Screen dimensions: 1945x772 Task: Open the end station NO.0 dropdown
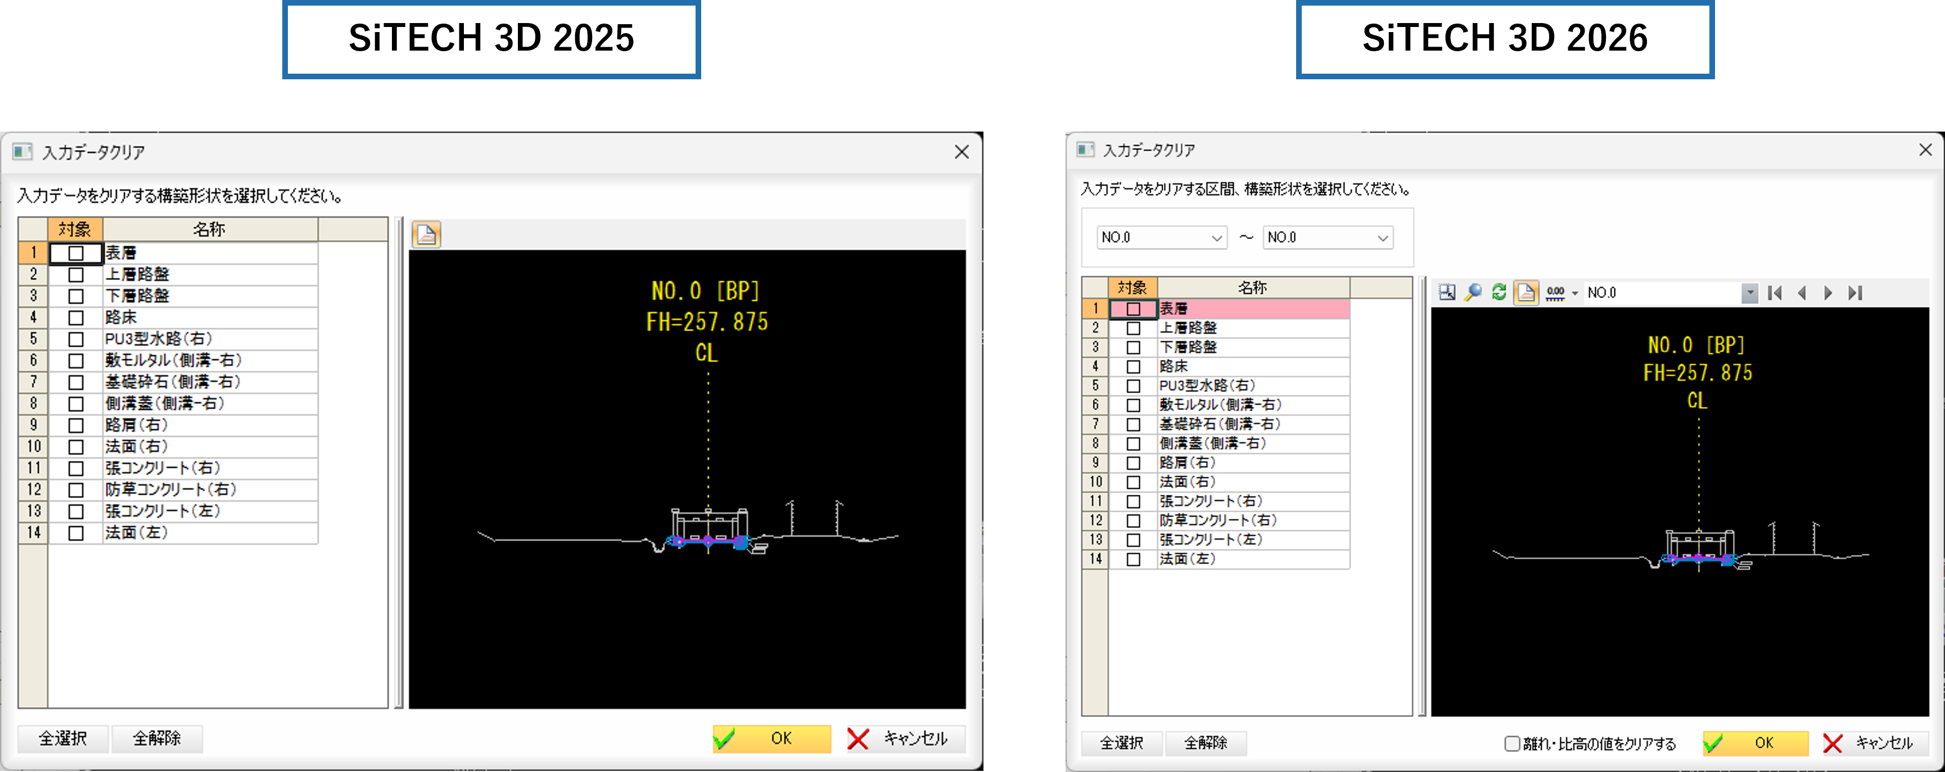[x=1328, y=238]
